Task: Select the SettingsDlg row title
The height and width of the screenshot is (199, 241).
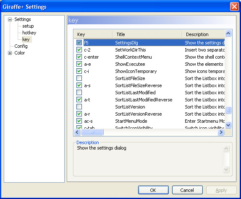Action: pos(126,43)
